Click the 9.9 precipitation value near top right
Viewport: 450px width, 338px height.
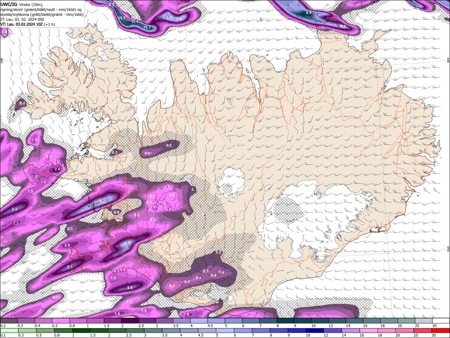pyautogui.click(x=309, y=13)
